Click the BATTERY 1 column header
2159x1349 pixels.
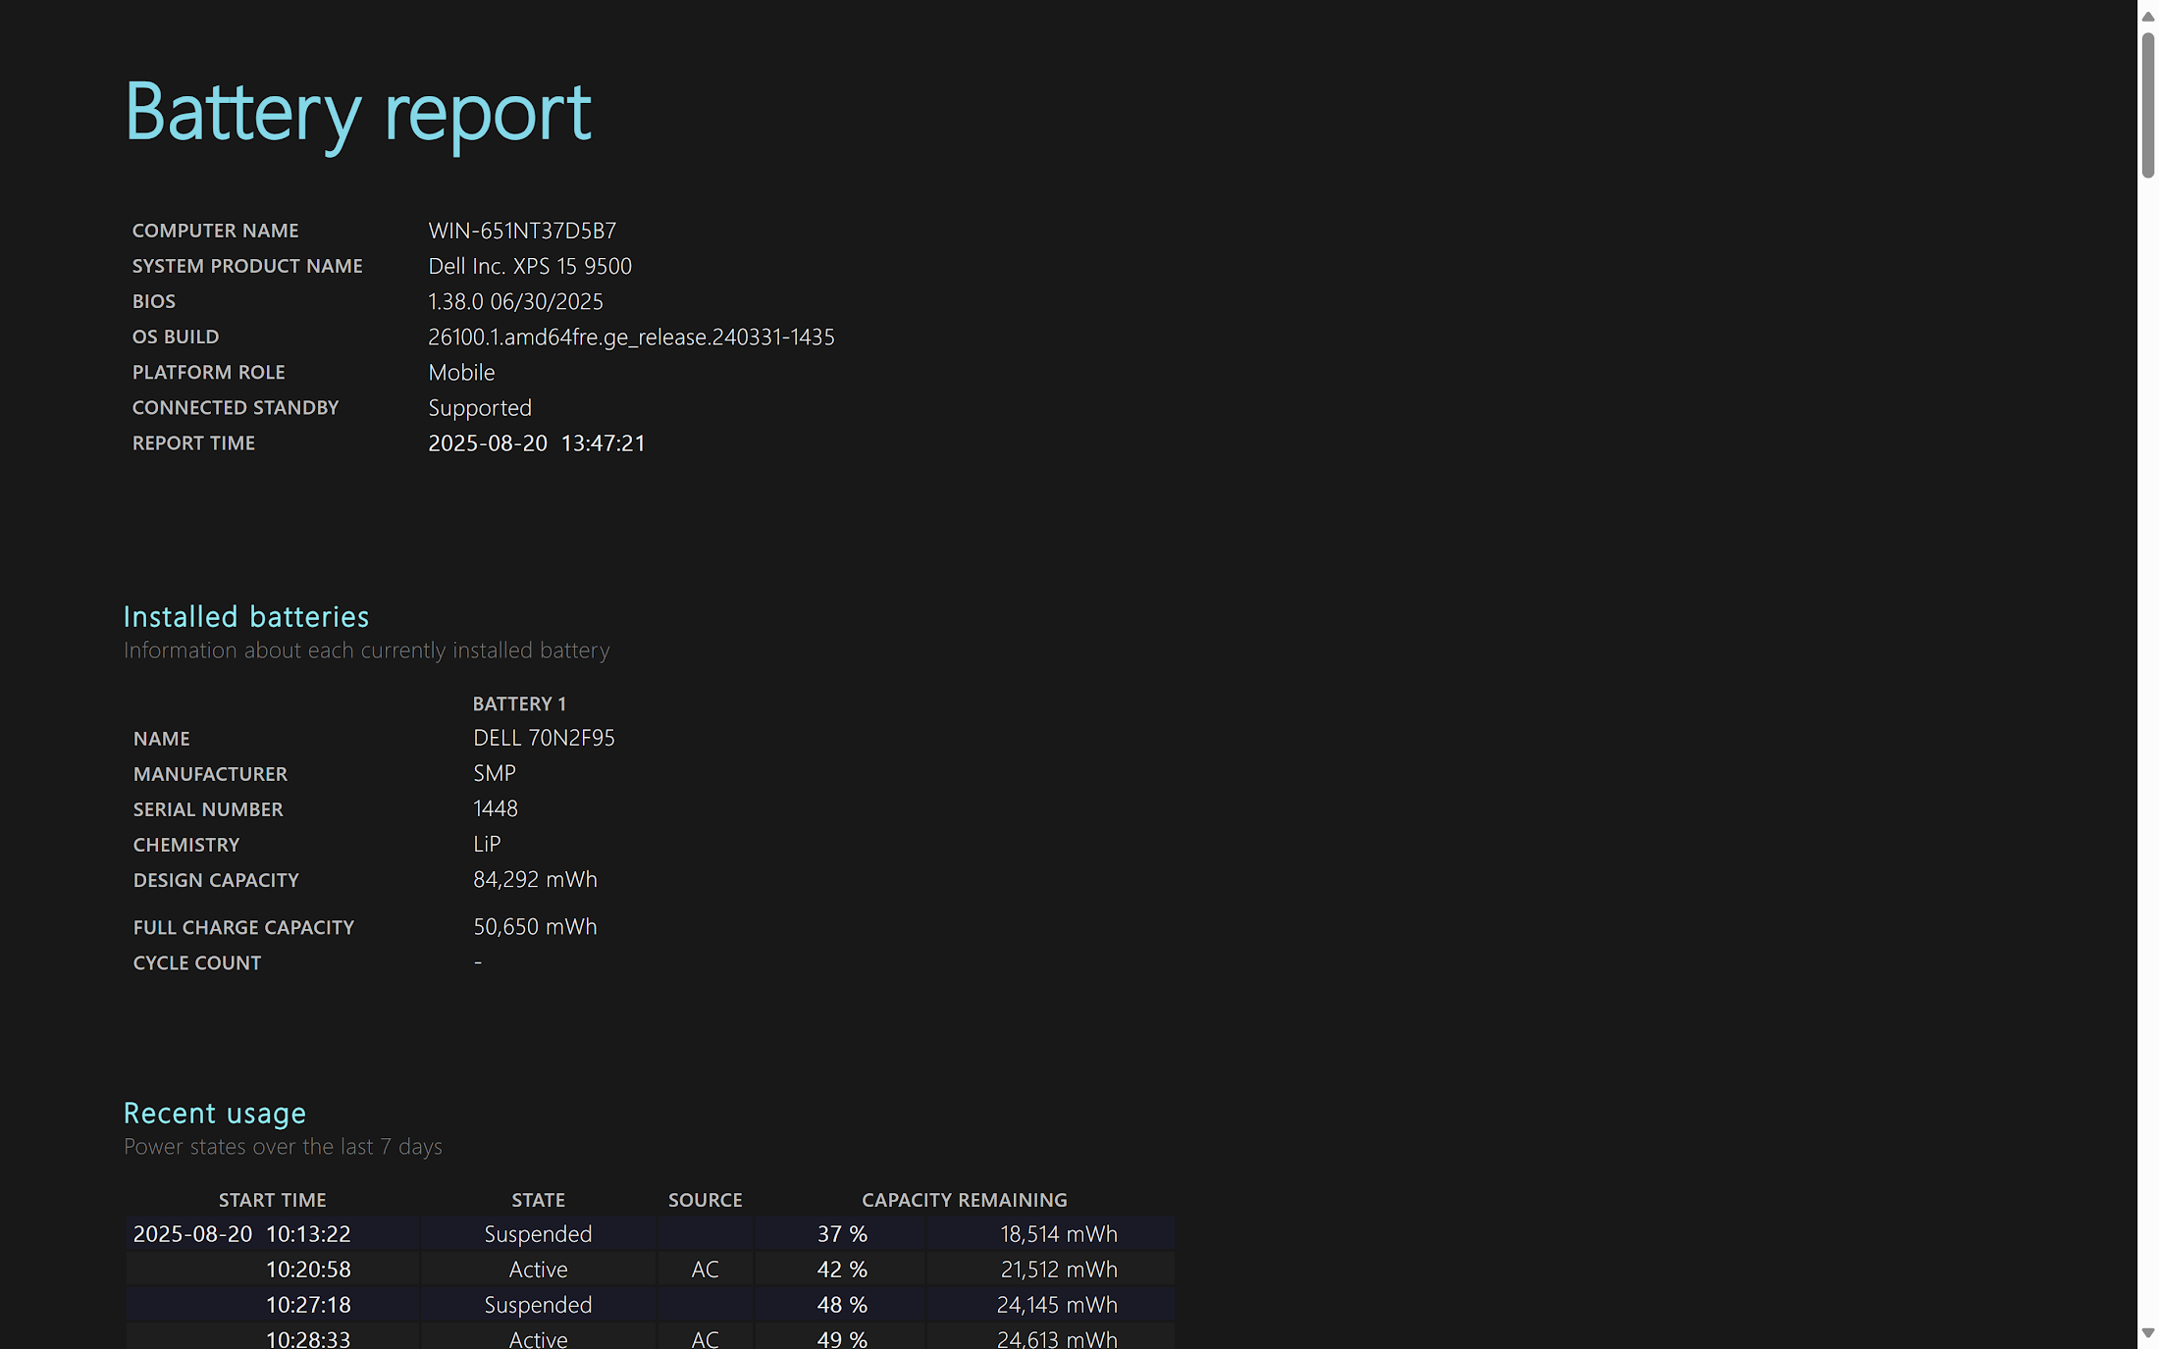click(519, 703)
